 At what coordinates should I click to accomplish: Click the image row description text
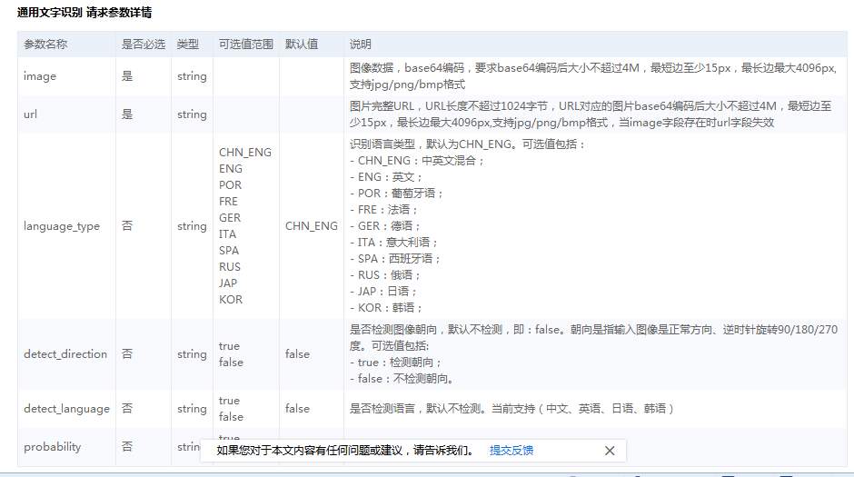click(x=593, y=76)
